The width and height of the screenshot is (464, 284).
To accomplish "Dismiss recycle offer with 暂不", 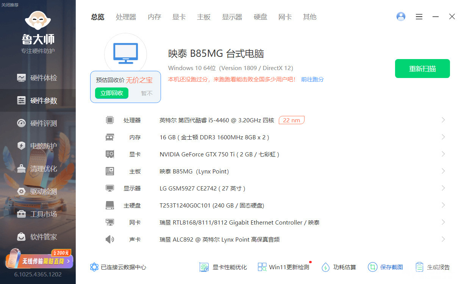I will (x=147, y=93).
